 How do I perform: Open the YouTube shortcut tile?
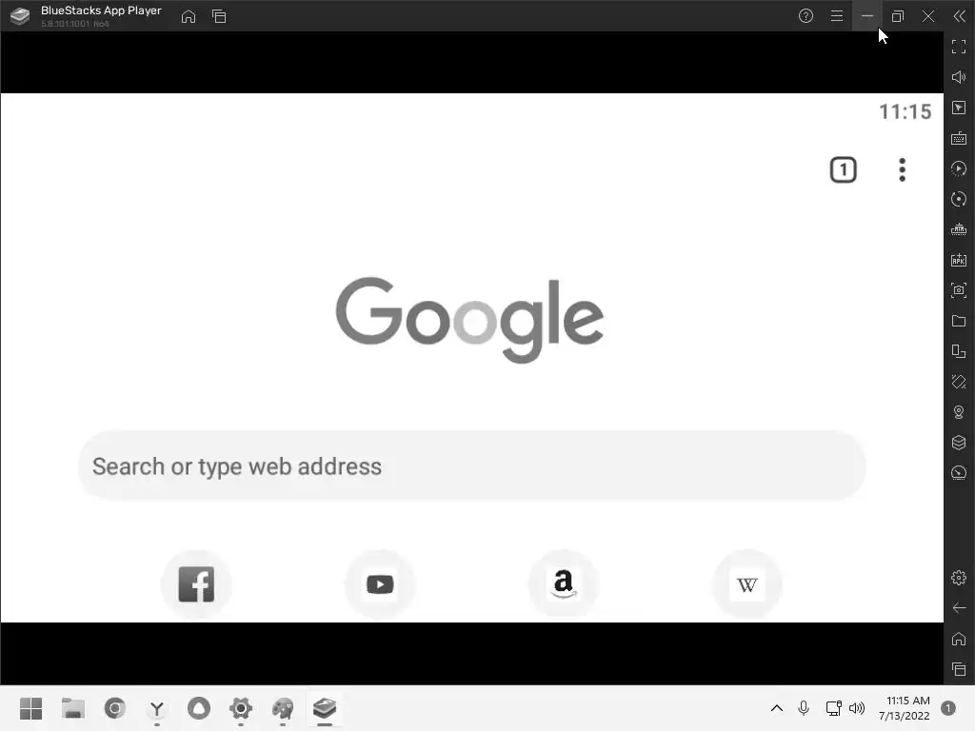click(380, 584)
